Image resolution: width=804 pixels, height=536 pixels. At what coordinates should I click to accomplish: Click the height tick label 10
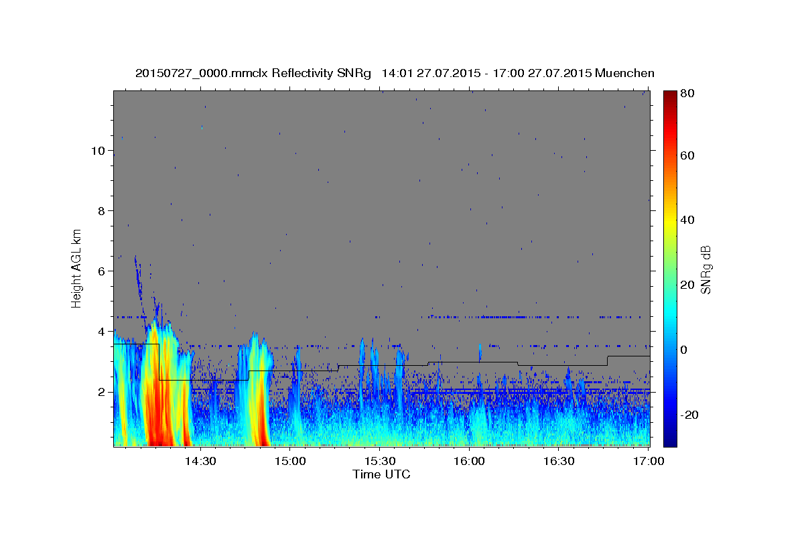98,151
